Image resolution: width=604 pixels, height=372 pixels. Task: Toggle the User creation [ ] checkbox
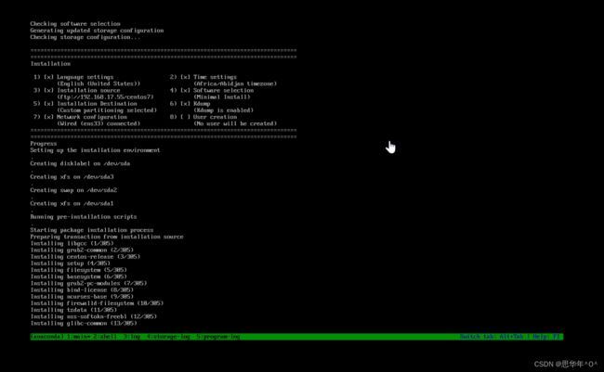click(185, 117)
